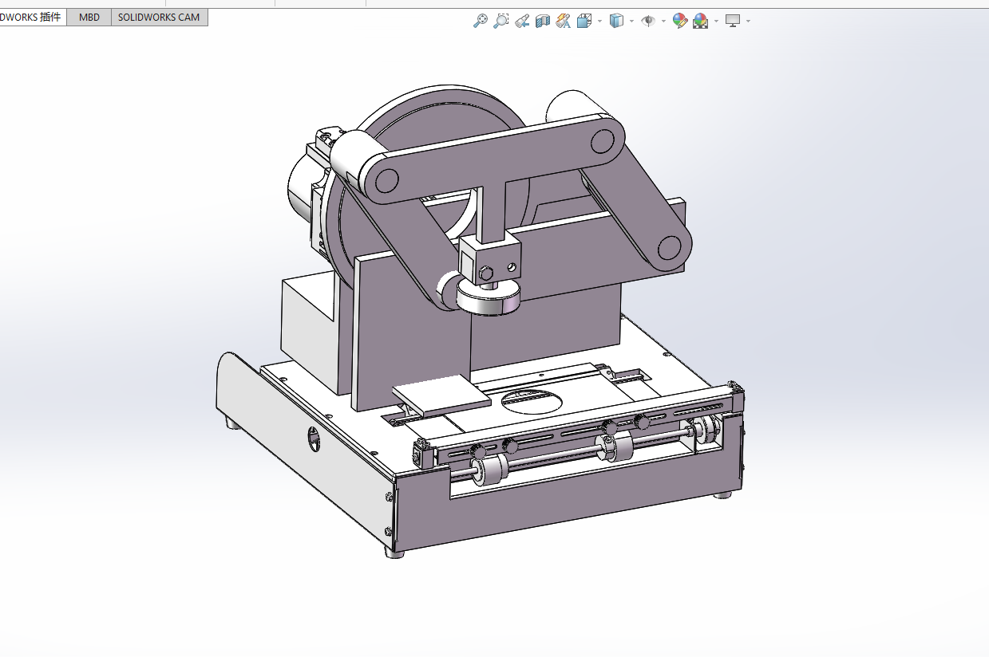The image size is (989, 657).
Task: Expand the Apply Scene dropdown arrow
Action: pos(716,22)
